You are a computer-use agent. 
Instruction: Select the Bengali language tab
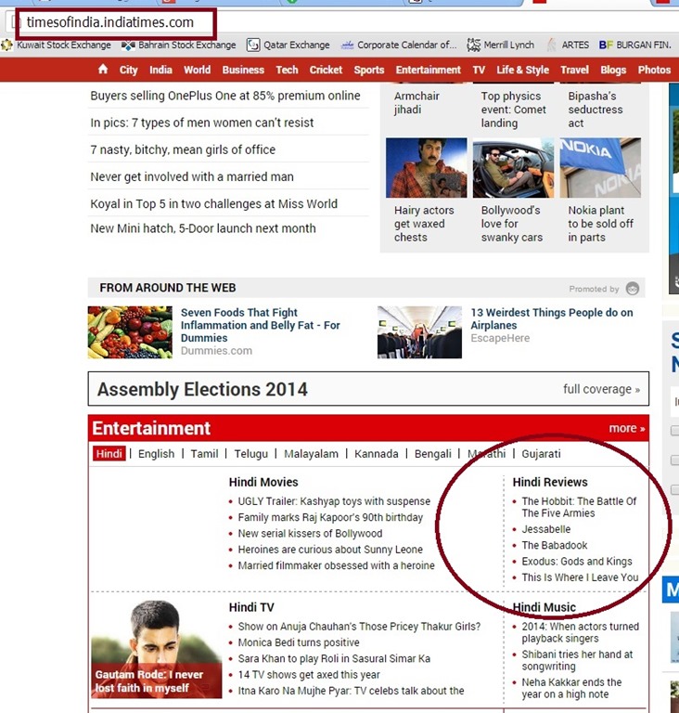coord(432,453)
